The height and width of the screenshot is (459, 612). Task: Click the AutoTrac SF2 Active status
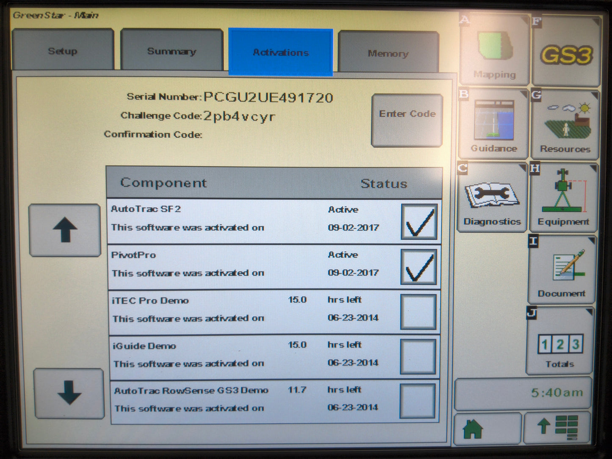(343, 210)
